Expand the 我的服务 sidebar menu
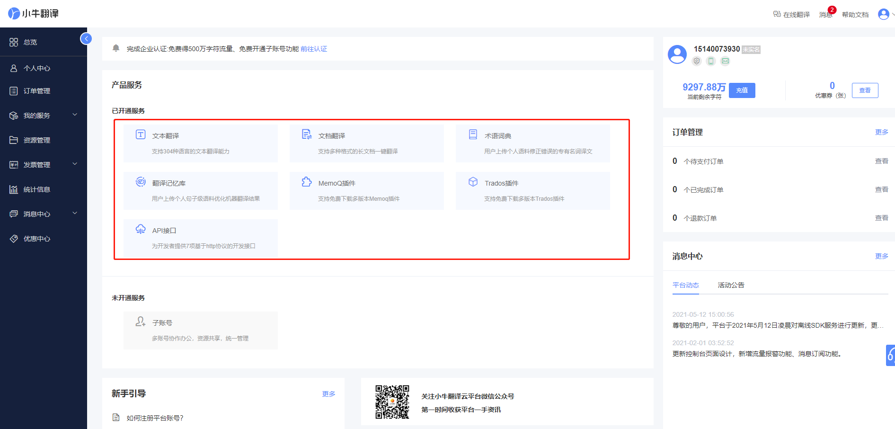This screenshot has width=895, height=429. [x=74, y=115]
